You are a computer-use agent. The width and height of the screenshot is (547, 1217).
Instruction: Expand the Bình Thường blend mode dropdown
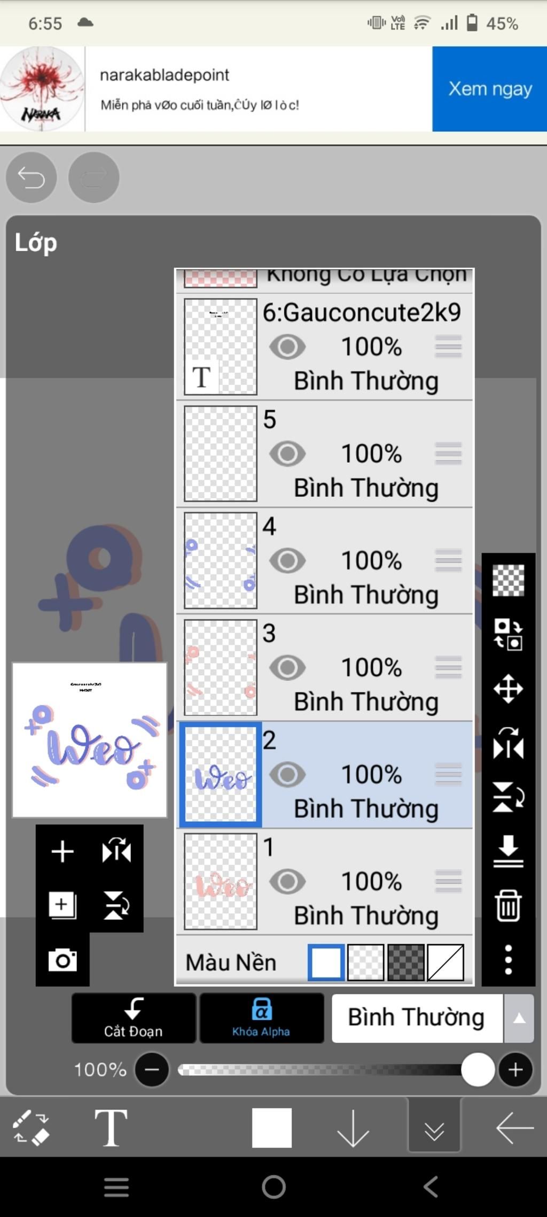click(417, 1018)
